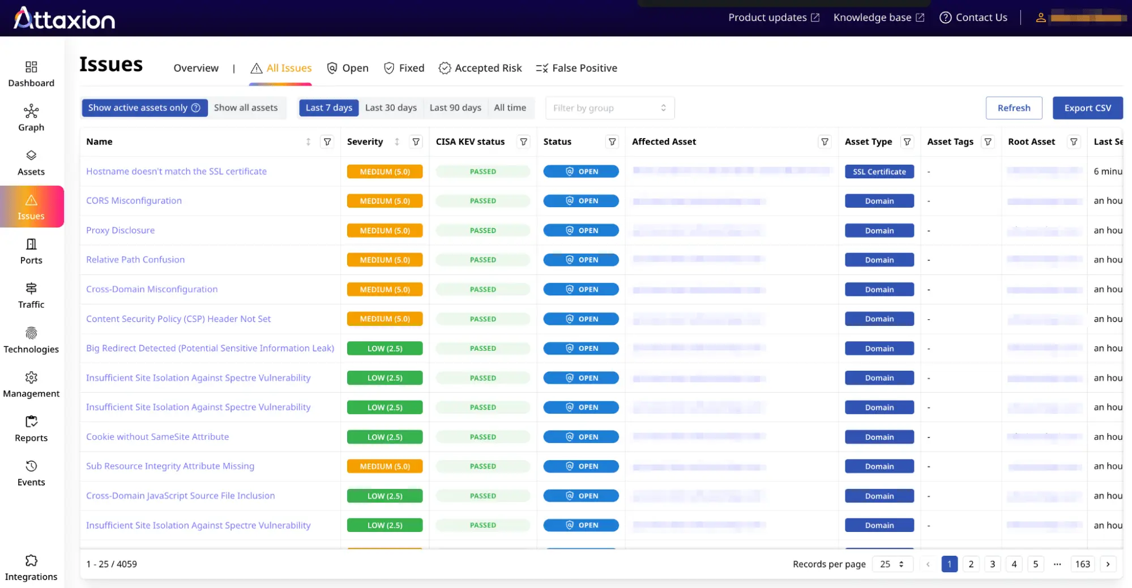This screenshot has width=1132, height=588.
Task: Click the Severity column filter icon
Action: click(x=416, y=142)
